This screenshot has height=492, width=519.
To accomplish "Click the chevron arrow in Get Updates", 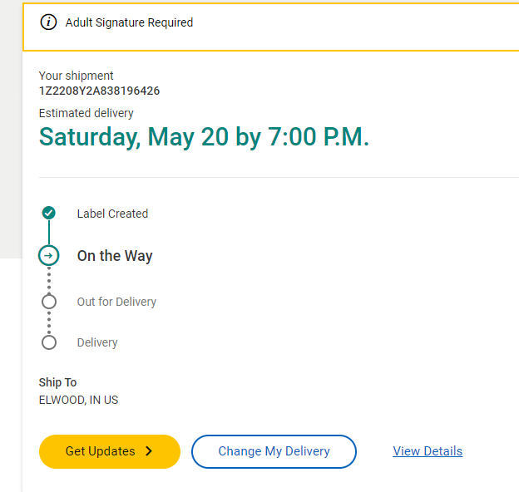I will point(149,451).
